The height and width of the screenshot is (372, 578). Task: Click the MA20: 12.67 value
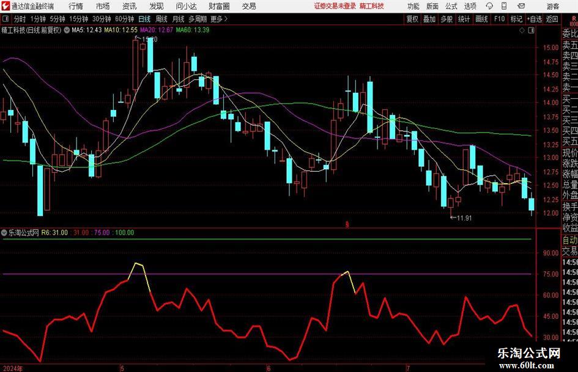[x=157, y=30]
